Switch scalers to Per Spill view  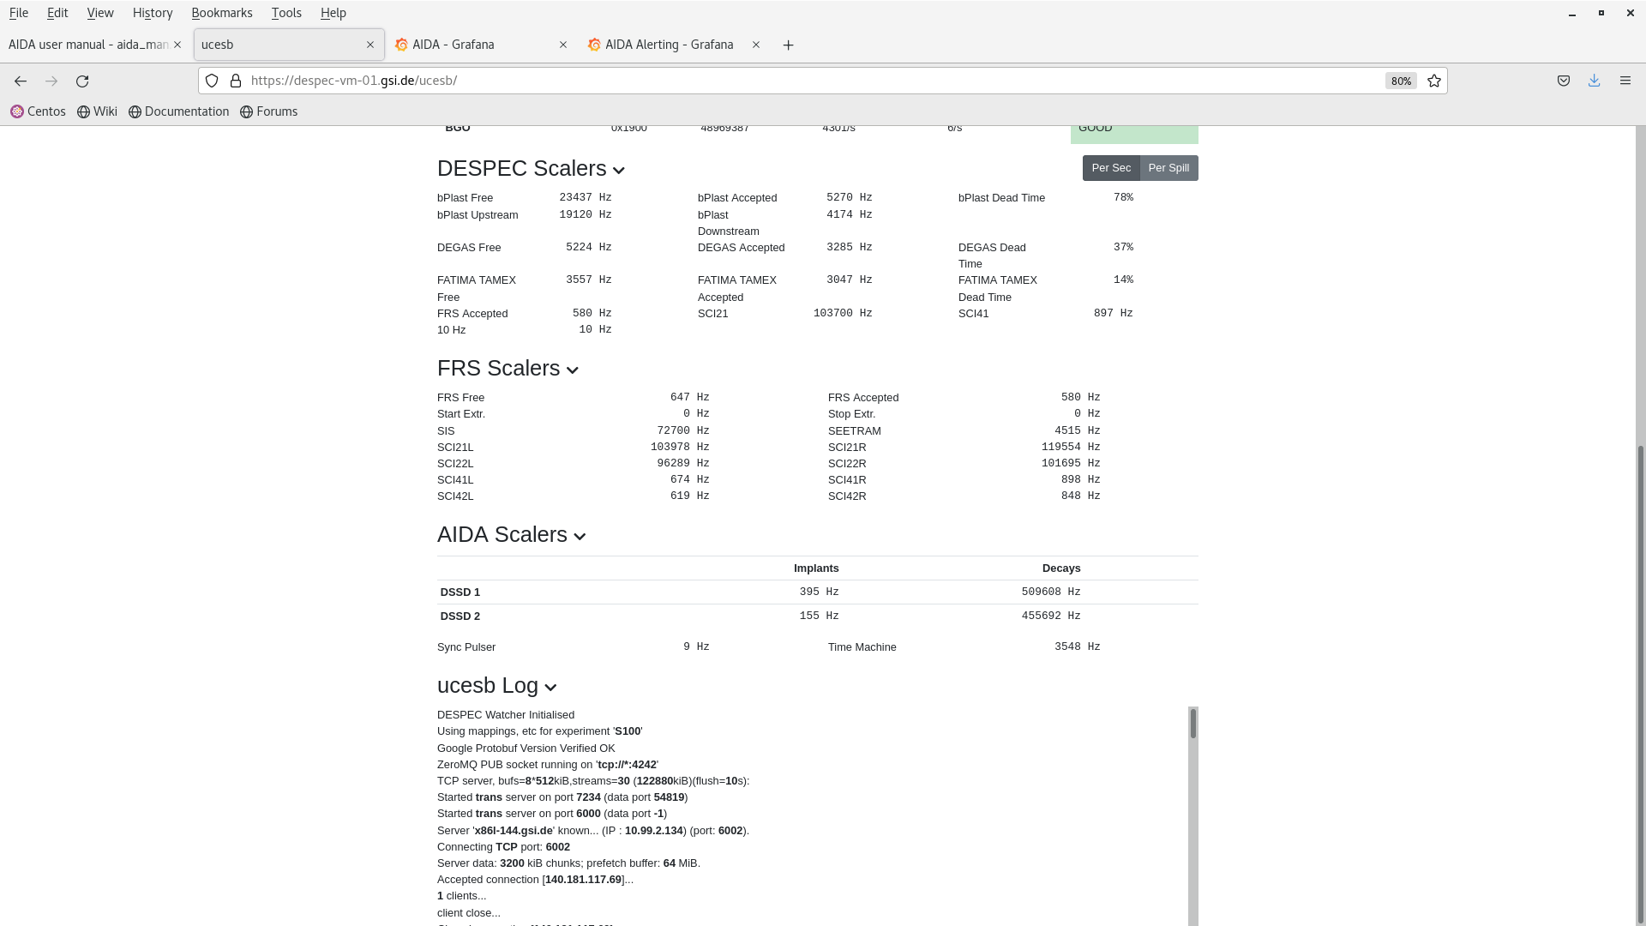(x=1168, y=167)
